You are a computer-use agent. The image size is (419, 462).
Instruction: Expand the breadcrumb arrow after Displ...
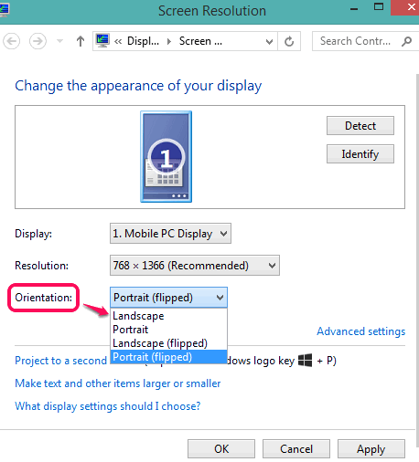click(x=169, y=41)
